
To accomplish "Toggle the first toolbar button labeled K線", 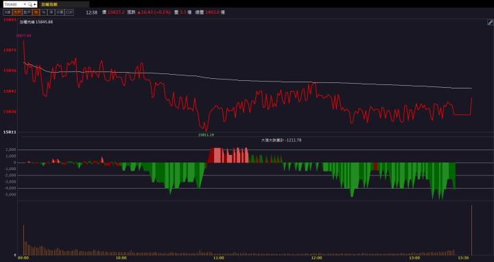I will pyautogui.click(x=8, y=12).
